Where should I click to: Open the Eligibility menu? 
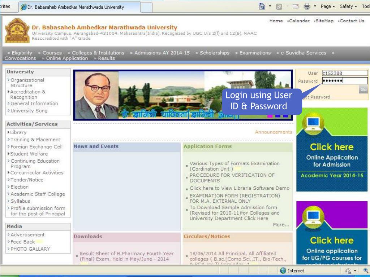tap(22, 53)
